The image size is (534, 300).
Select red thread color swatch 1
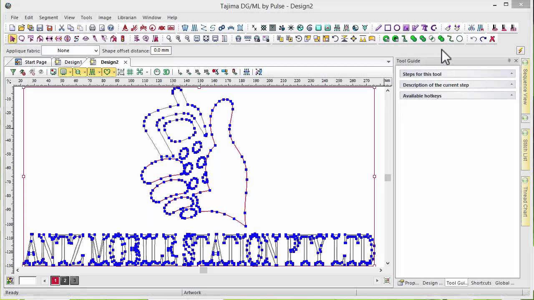tap(55, 280)
